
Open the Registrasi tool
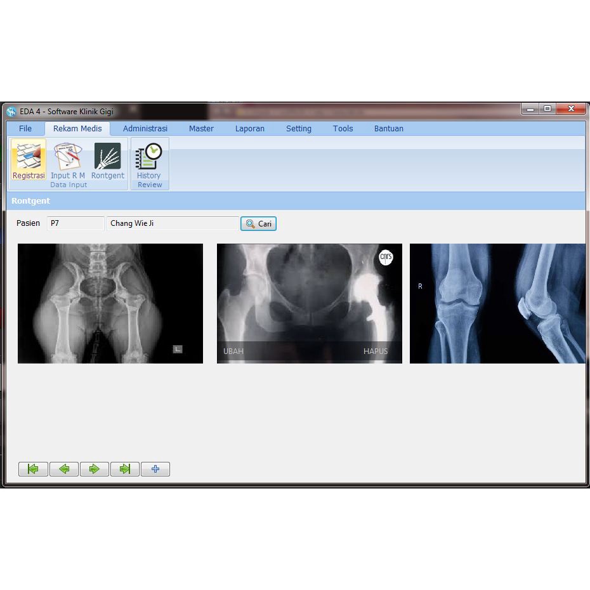pos(28,160)
